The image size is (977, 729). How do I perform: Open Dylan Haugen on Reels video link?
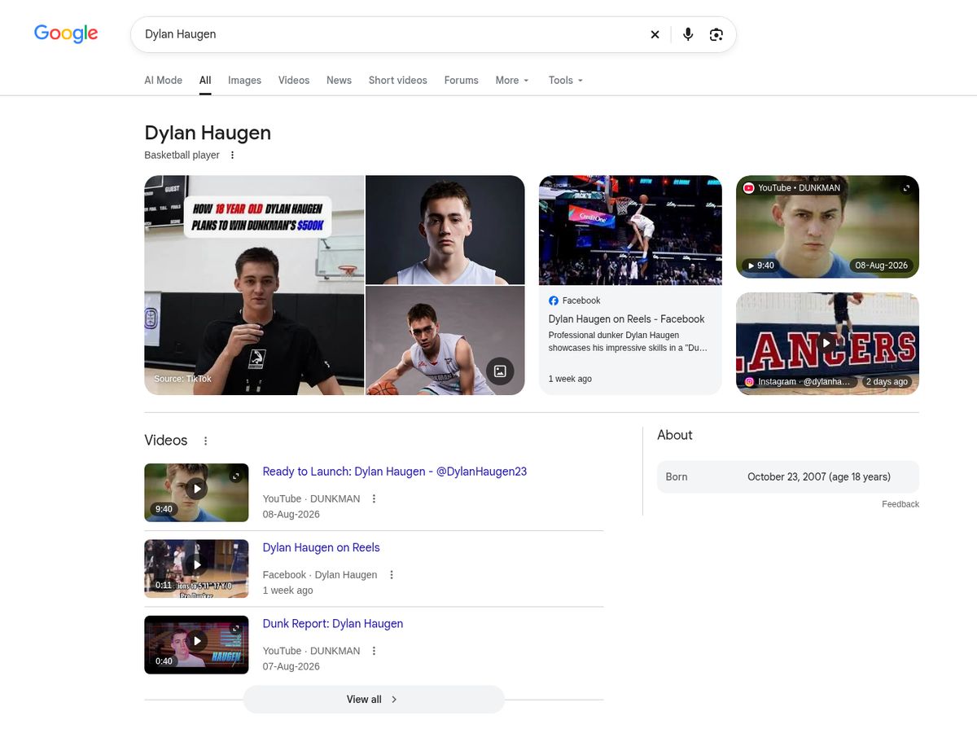[321, 547]
